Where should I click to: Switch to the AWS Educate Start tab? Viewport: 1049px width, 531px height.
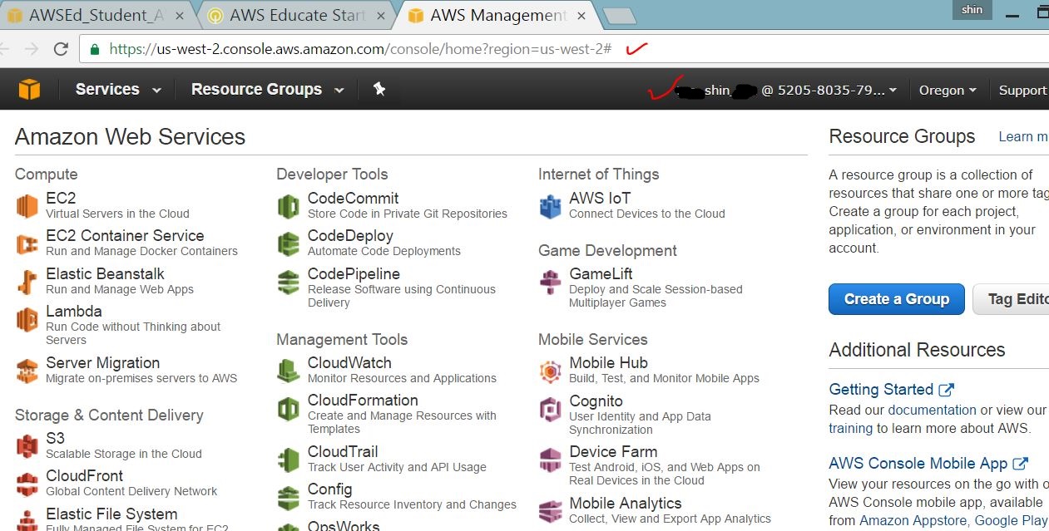(297, 15)
